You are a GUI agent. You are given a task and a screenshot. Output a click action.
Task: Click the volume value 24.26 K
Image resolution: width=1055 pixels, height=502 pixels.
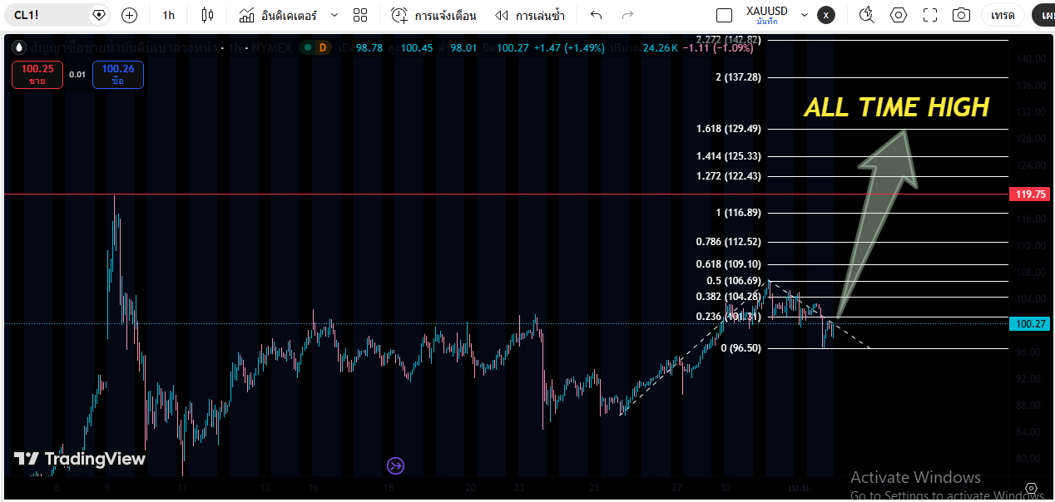click(x=662, y=48)
